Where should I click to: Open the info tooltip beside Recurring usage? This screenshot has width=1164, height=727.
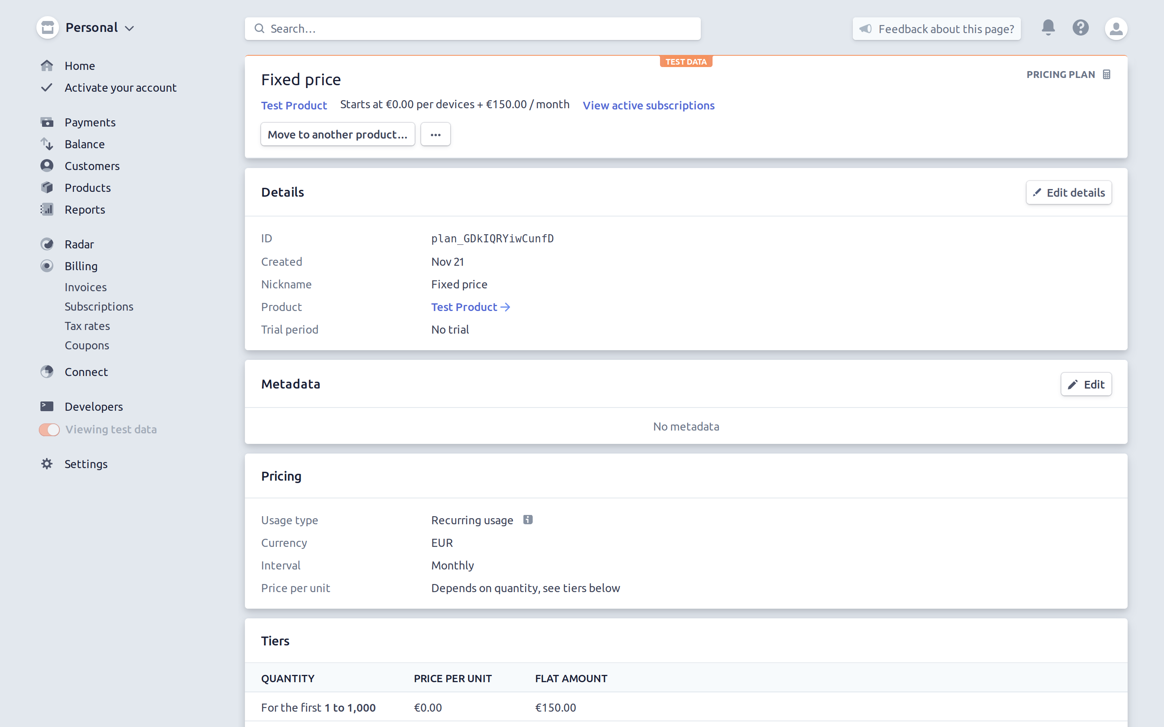click(528, 519)
